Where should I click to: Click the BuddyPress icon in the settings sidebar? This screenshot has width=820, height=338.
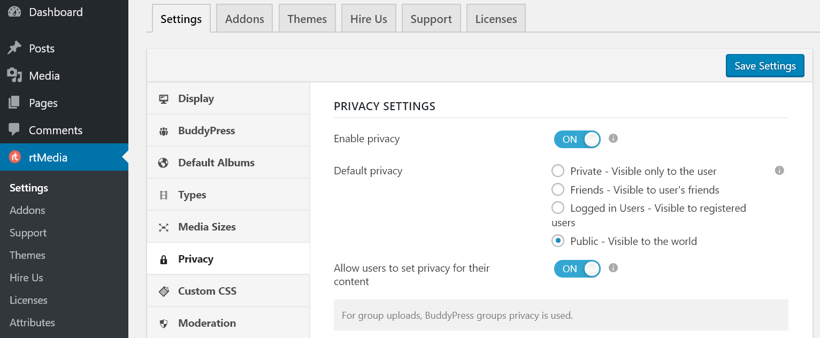(163, 130)
